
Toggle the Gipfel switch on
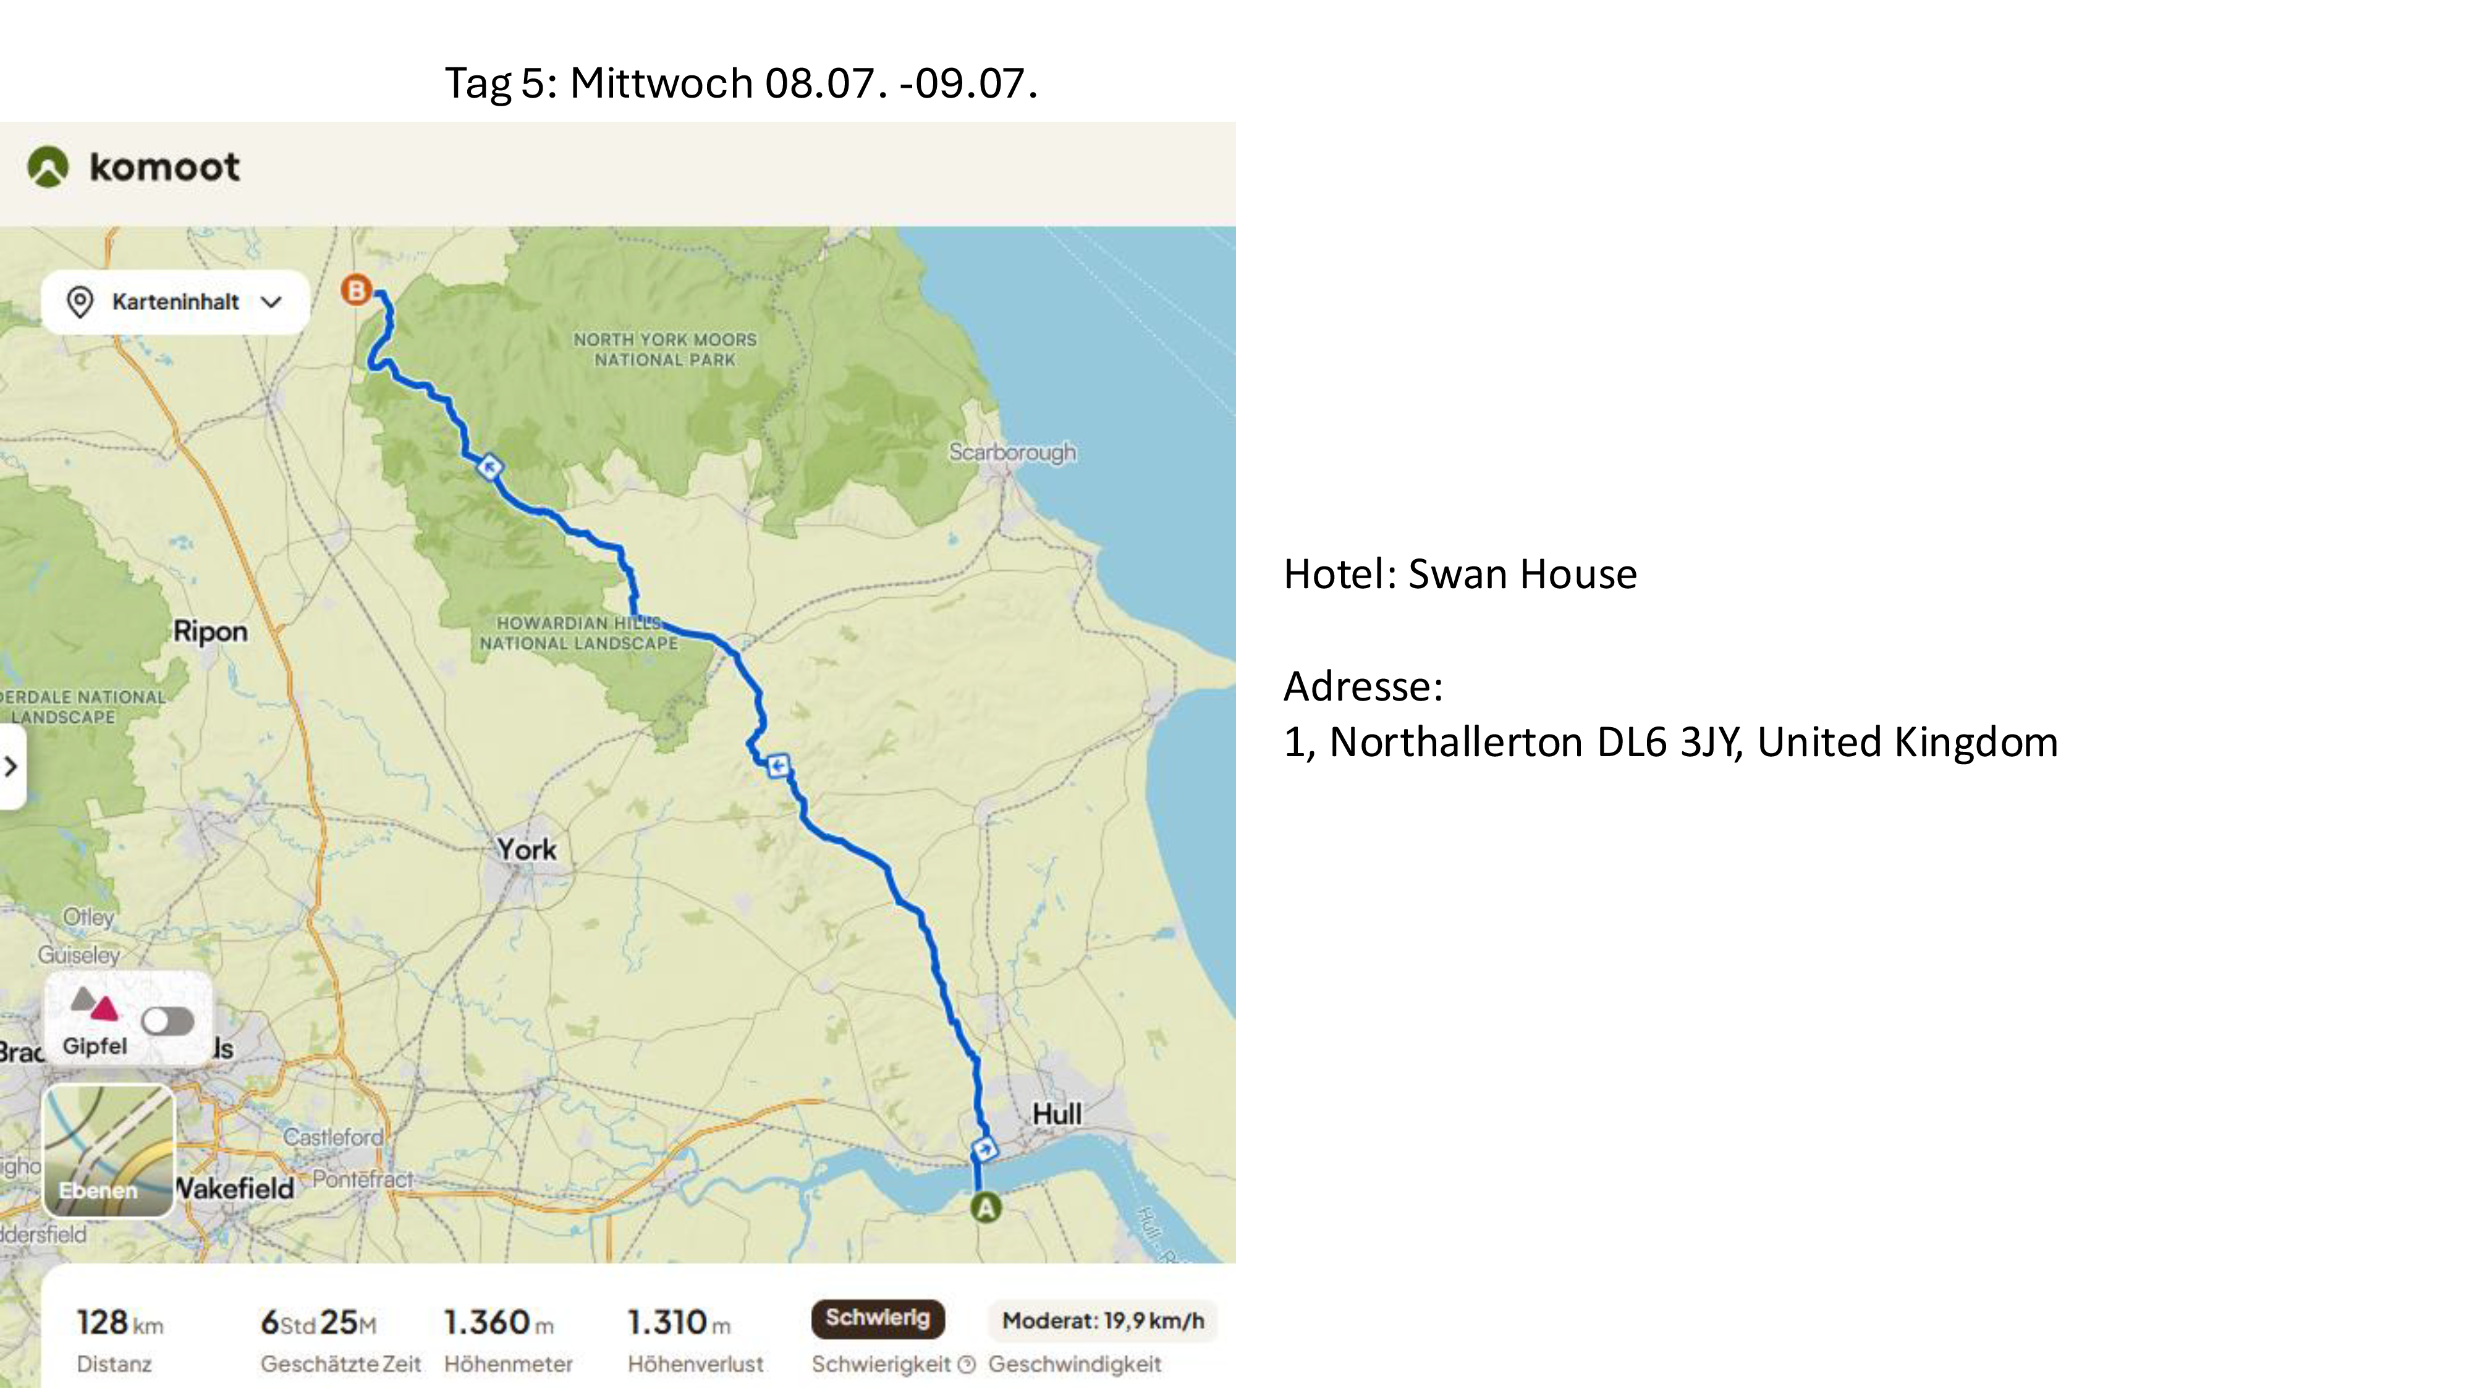point(167,1022)
